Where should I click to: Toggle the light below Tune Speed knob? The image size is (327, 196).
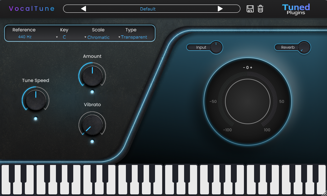(x=36, y=119)
